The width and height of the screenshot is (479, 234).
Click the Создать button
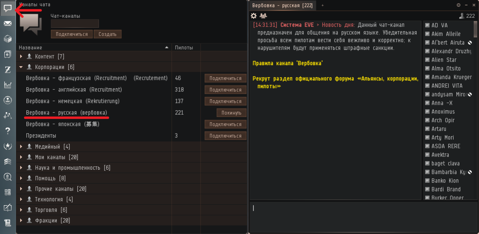tap(108, 34)
